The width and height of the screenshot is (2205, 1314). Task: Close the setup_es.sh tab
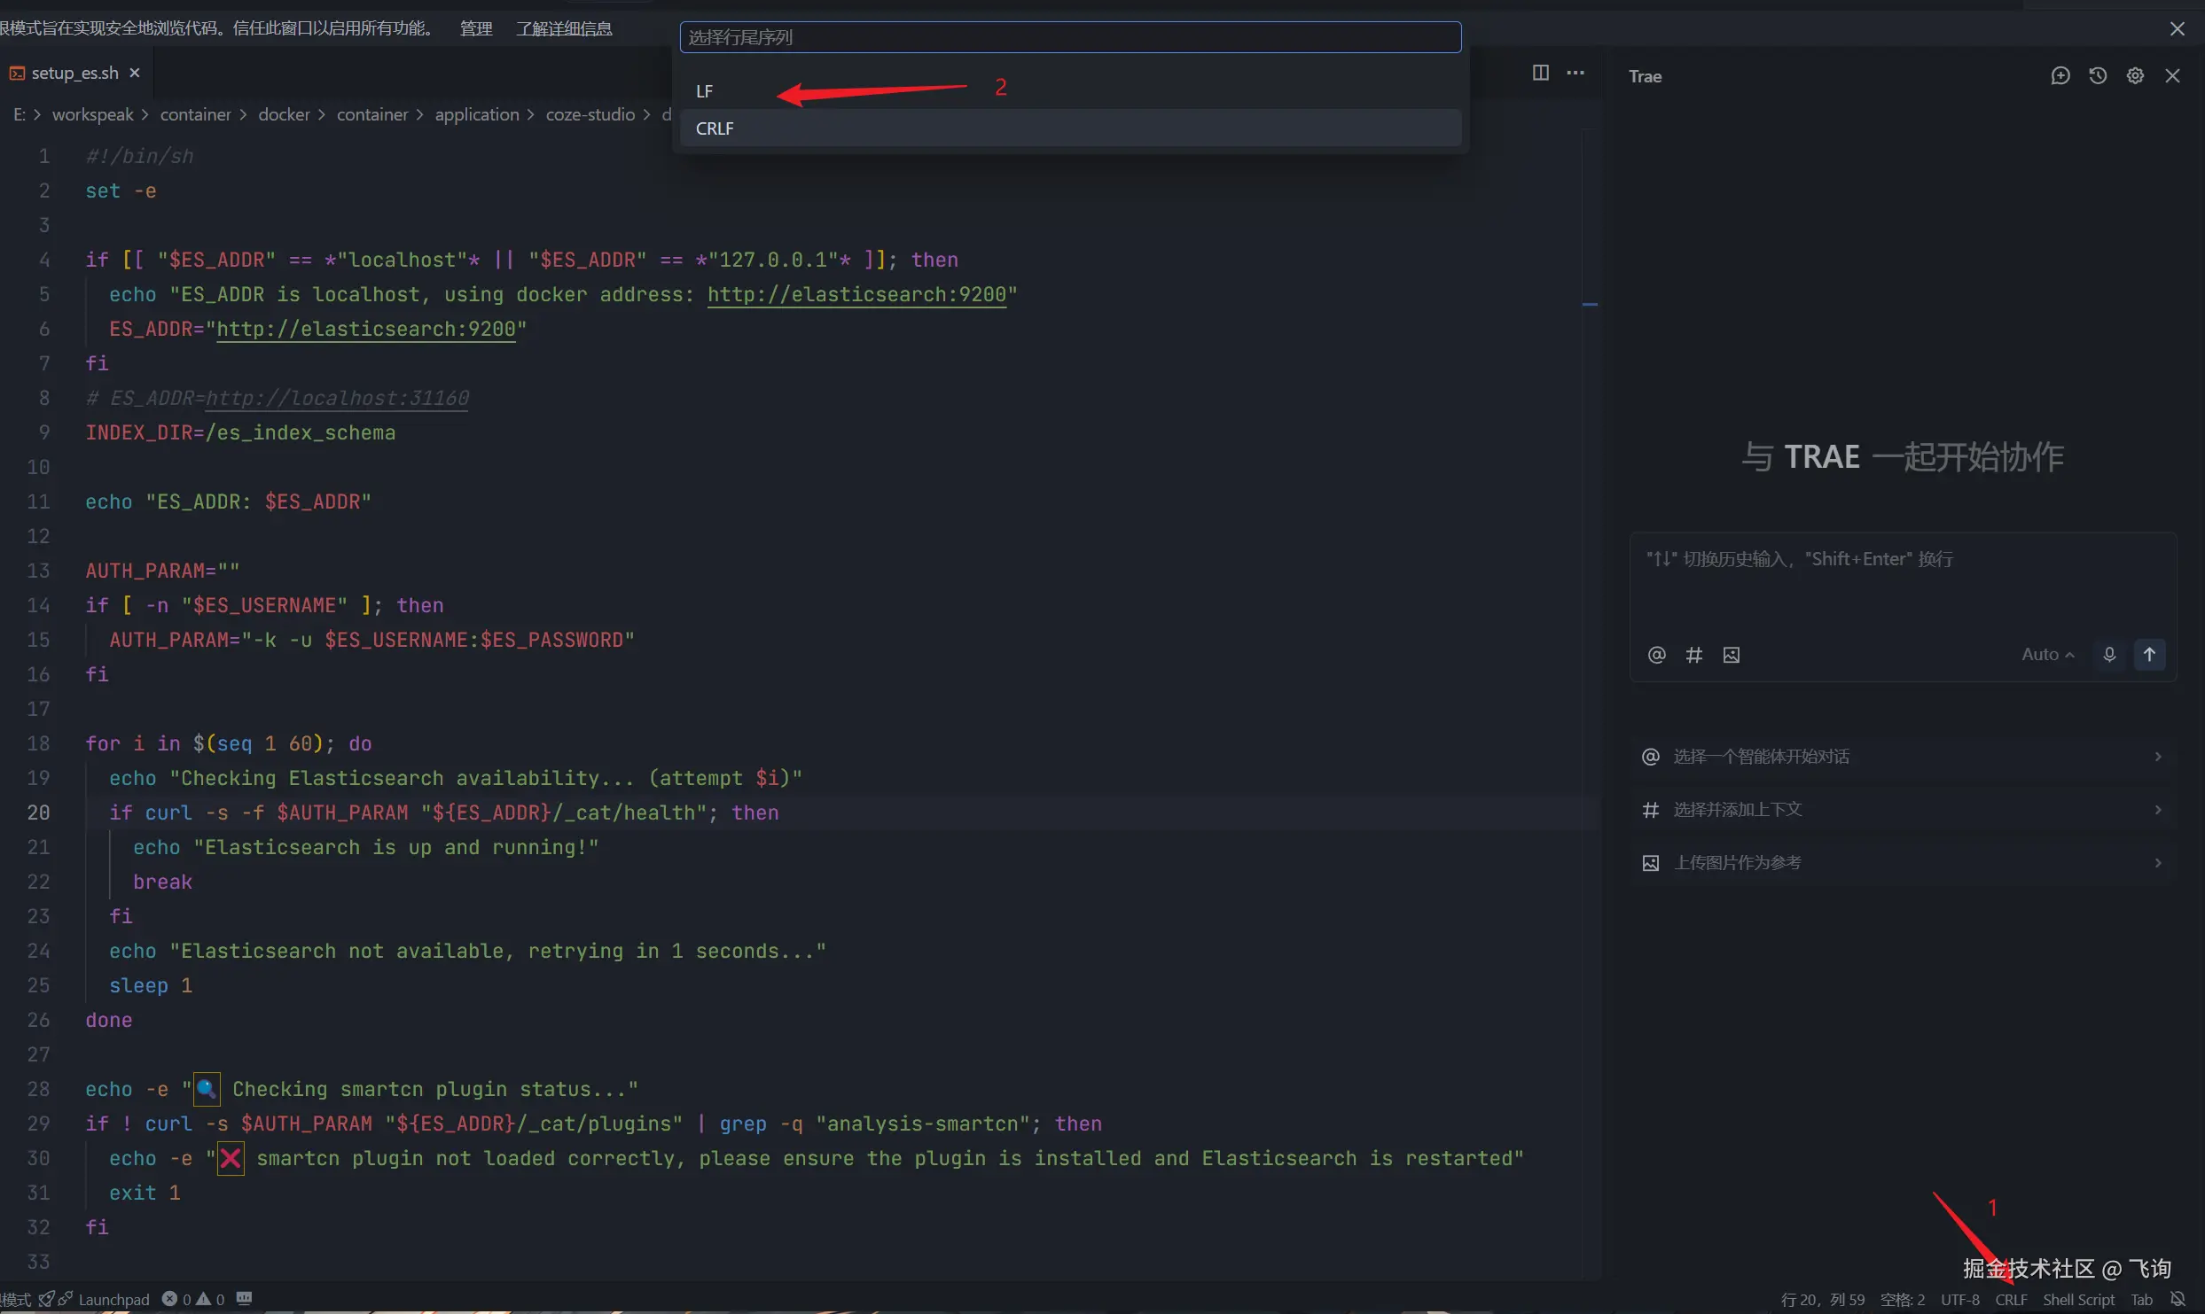click(x=135, y=73)
